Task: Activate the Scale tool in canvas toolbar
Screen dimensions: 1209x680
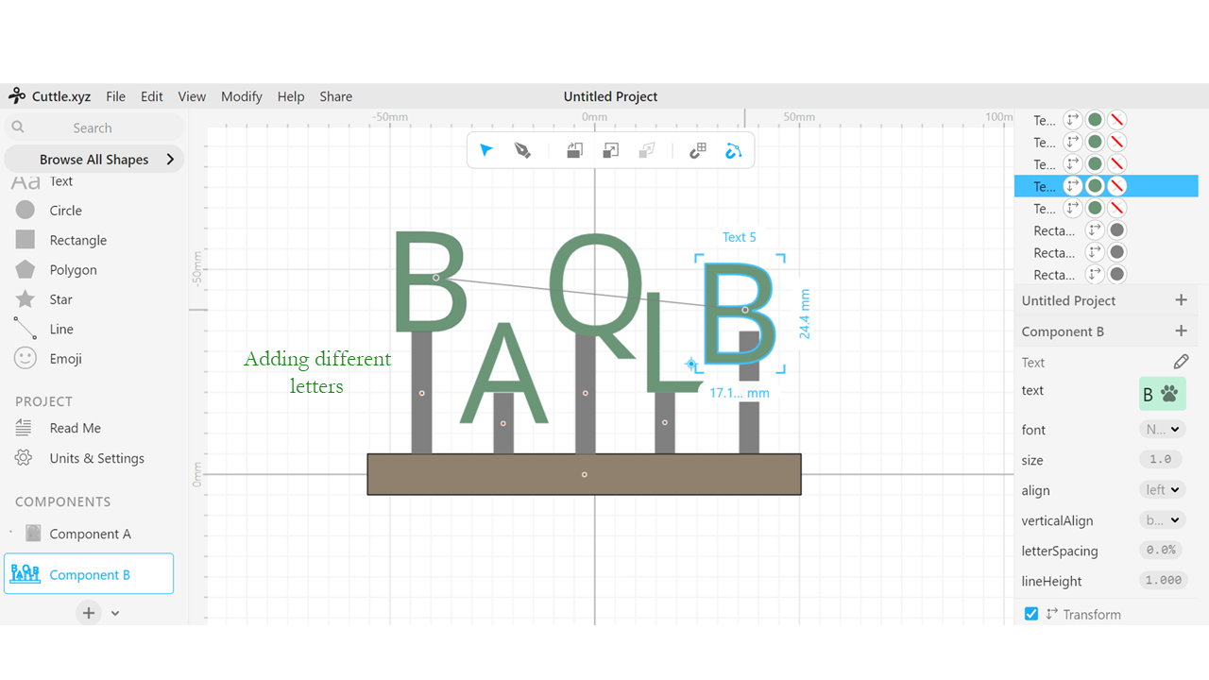Action: click(x=611, y=150)
